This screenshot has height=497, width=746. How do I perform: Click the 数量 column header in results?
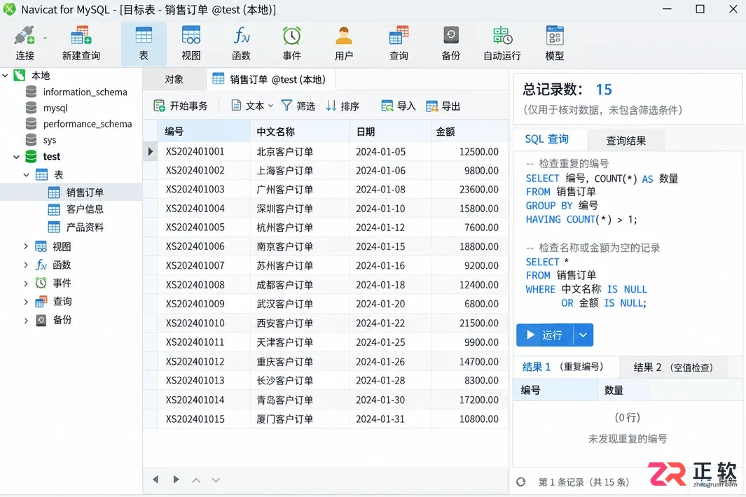click(x=670, y=391)
